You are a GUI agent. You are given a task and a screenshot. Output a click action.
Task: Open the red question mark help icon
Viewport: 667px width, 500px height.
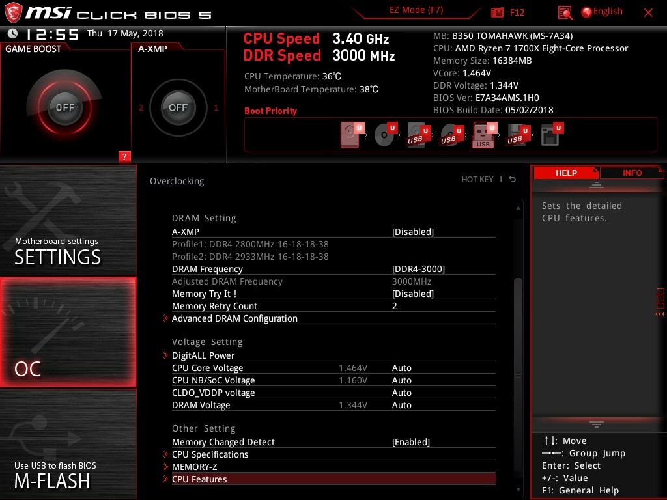(124, 156)
